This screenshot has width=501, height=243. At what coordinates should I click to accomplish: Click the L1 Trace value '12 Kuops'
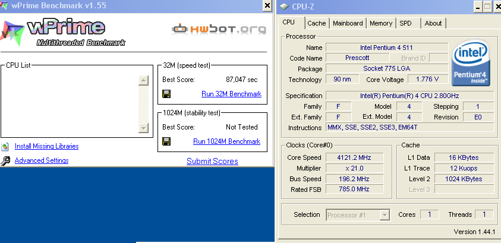464,168
